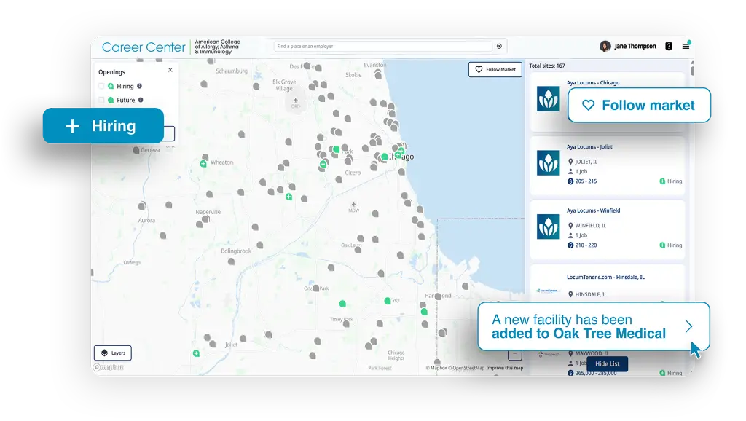
Task: Click the salary icon beside 210 - 220
Action: pyautogui.click(x=570, y=245)
